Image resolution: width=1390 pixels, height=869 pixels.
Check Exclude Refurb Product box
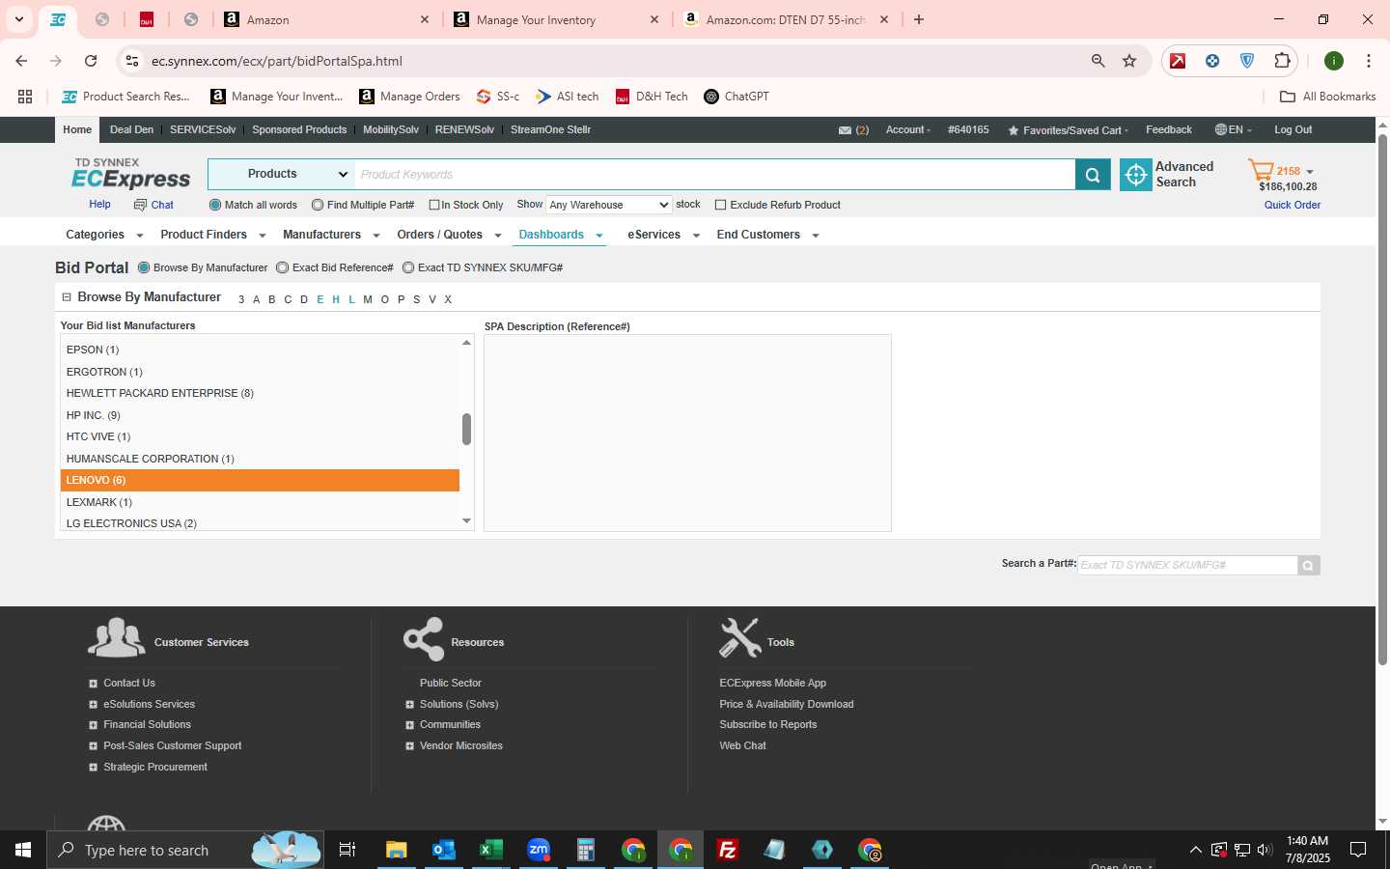click(x=720, y=205)
